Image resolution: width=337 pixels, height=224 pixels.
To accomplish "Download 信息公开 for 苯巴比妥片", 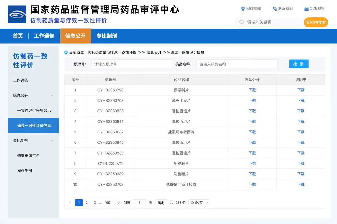I will [x=252, y=101].
